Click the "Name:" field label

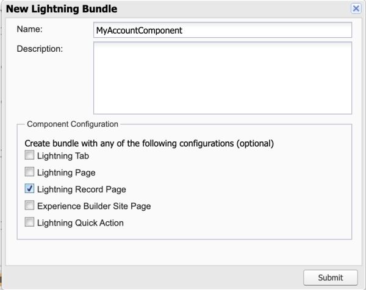tap(30, 29)
